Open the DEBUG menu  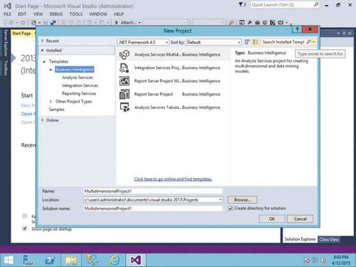click(56, 14)
